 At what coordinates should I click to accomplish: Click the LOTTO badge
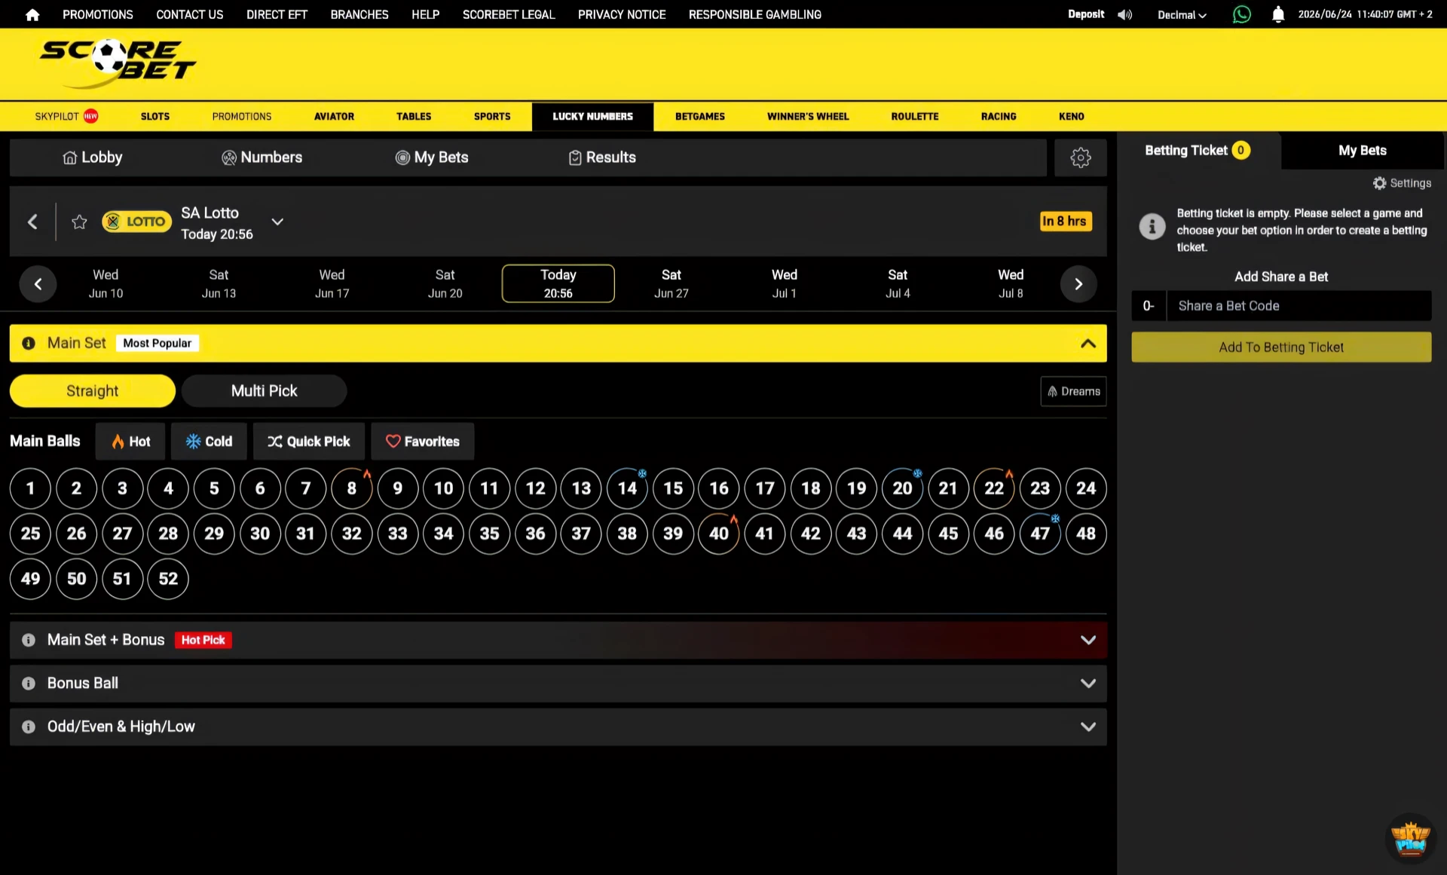136,222
